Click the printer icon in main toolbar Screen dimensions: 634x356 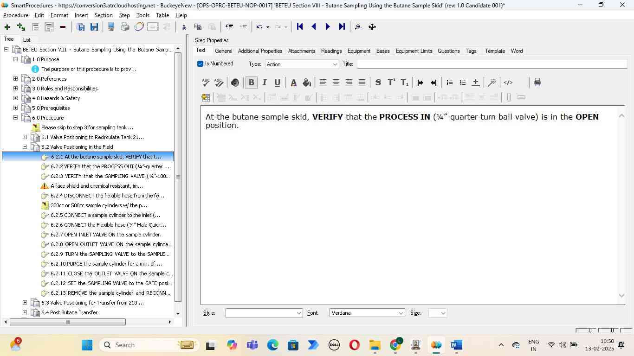tap(125, 27)
